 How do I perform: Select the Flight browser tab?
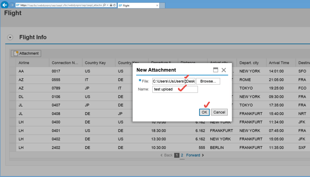point(138,5)
